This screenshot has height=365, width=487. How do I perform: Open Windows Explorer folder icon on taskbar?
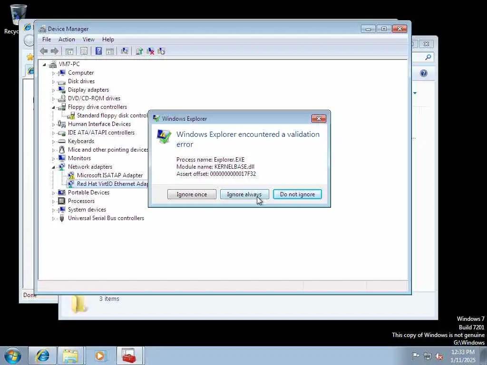71,355
